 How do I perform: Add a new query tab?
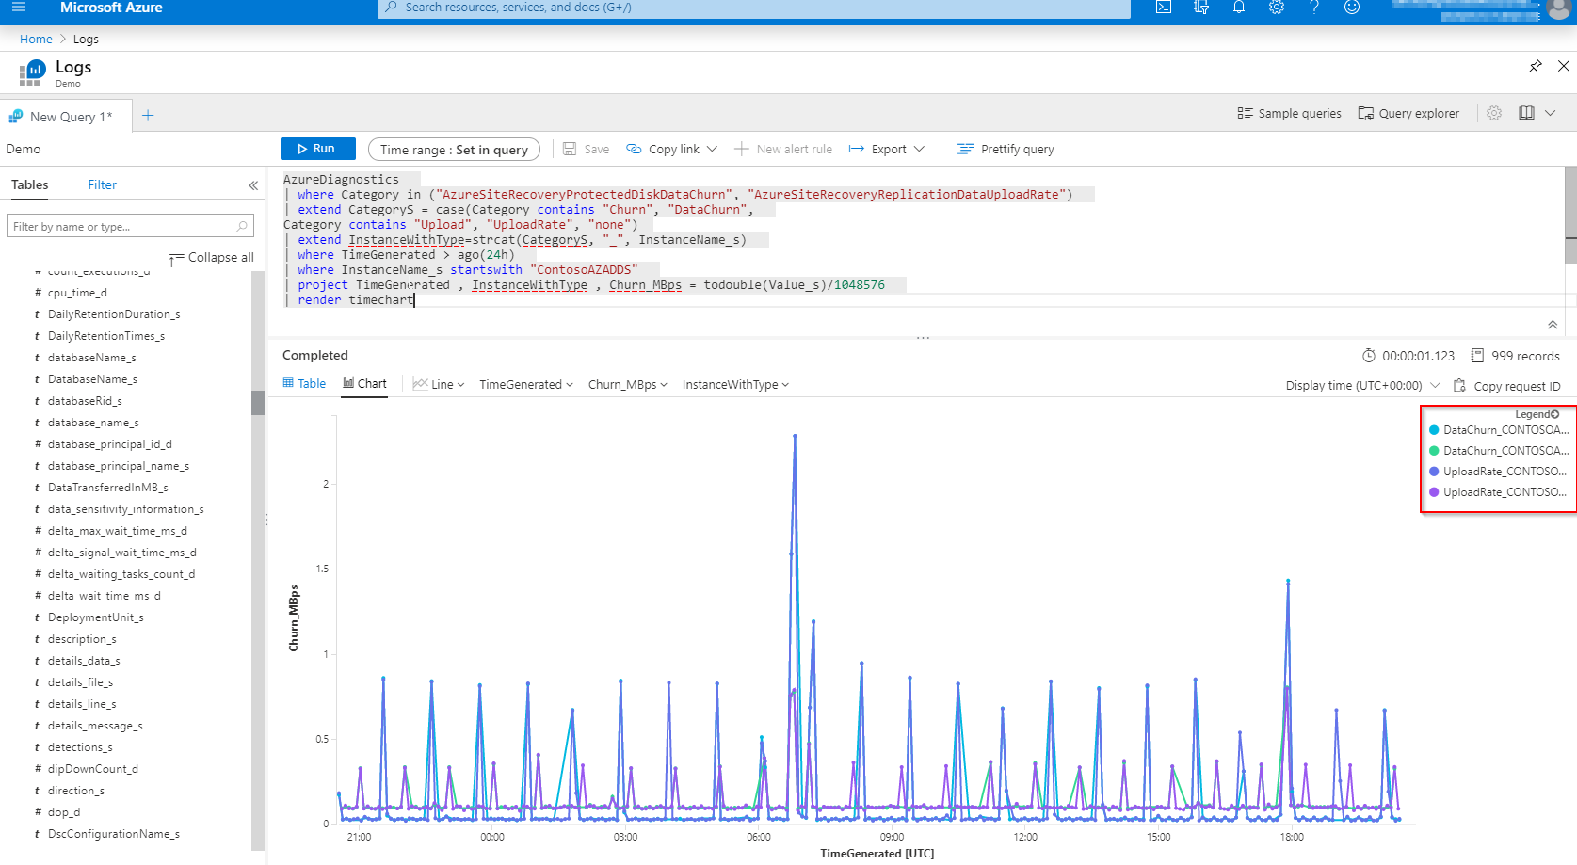pos(148,116)
